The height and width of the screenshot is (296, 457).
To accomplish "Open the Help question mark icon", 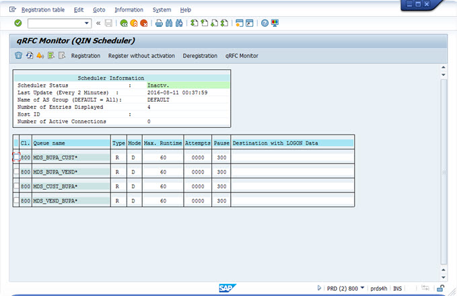I will coord(265,23).
